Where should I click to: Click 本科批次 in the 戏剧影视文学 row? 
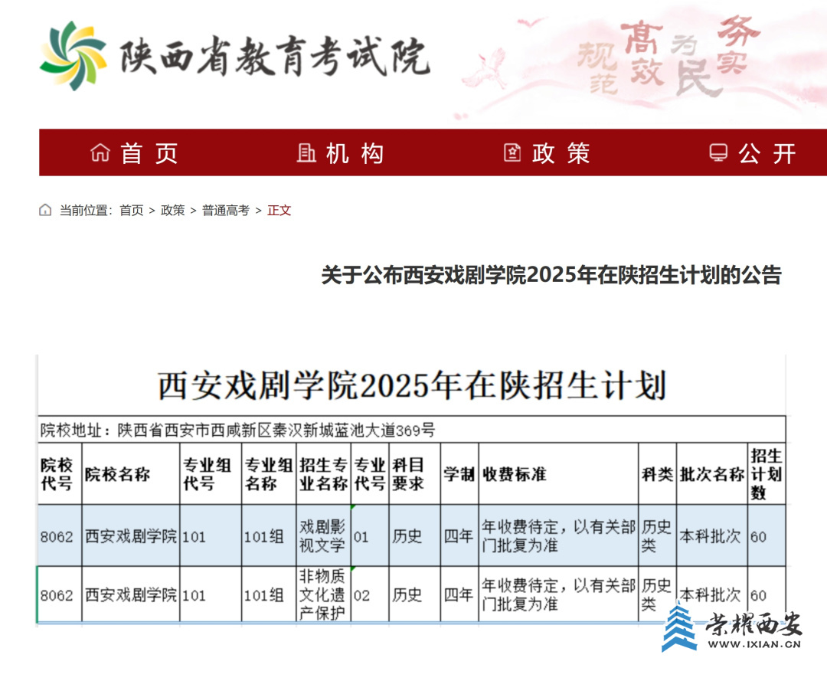point(711,536)
